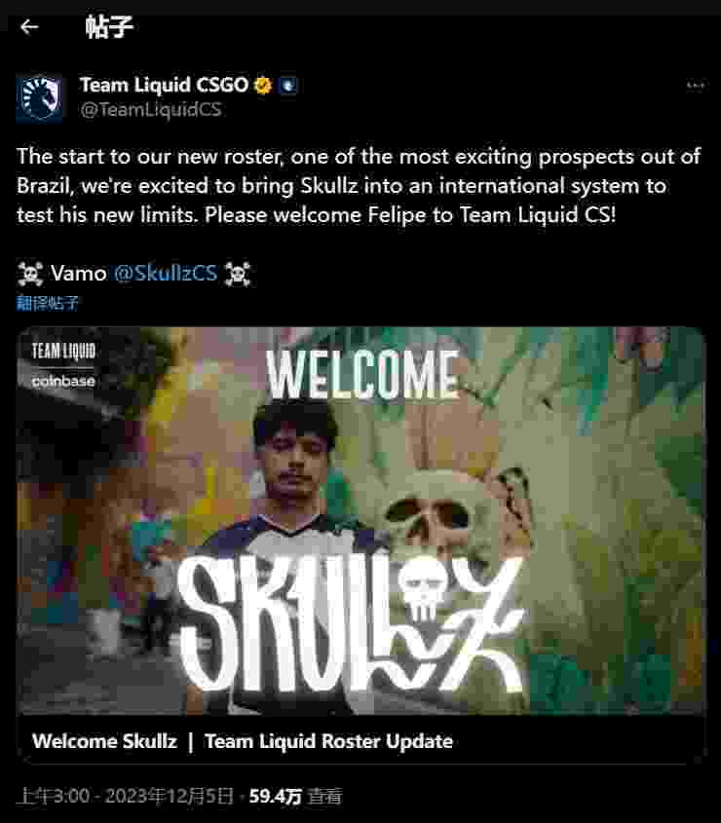The image size is (721, 823).
Task: Click the coinbase logo in the thumbnail
Action: (63, 381)
